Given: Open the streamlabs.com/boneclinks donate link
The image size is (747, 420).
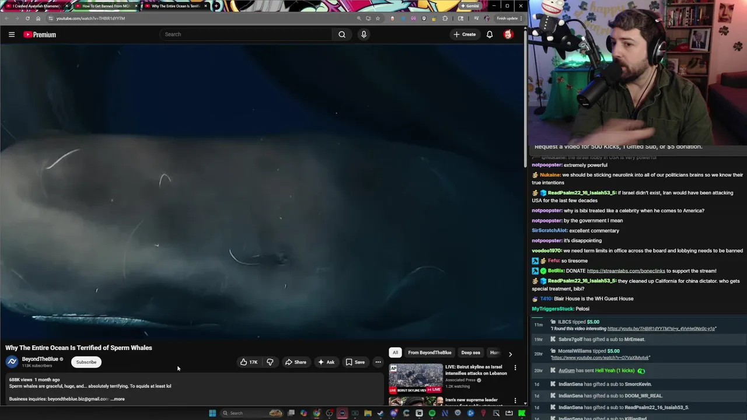Looking at the screenshot, I should pos(626,271).
